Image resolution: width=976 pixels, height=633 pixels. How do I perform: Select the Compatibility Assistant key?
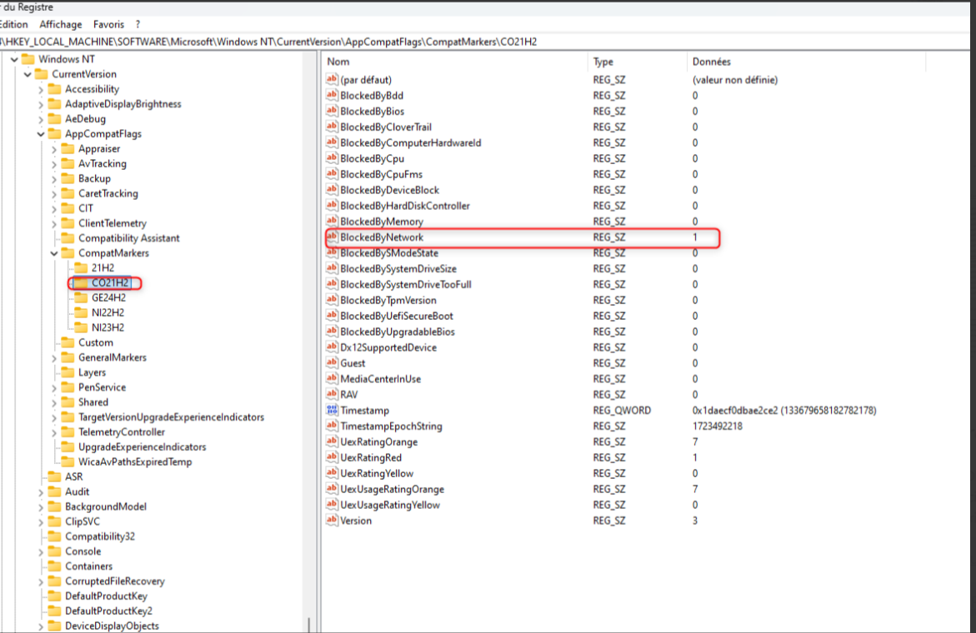click(x=129, y=238)
